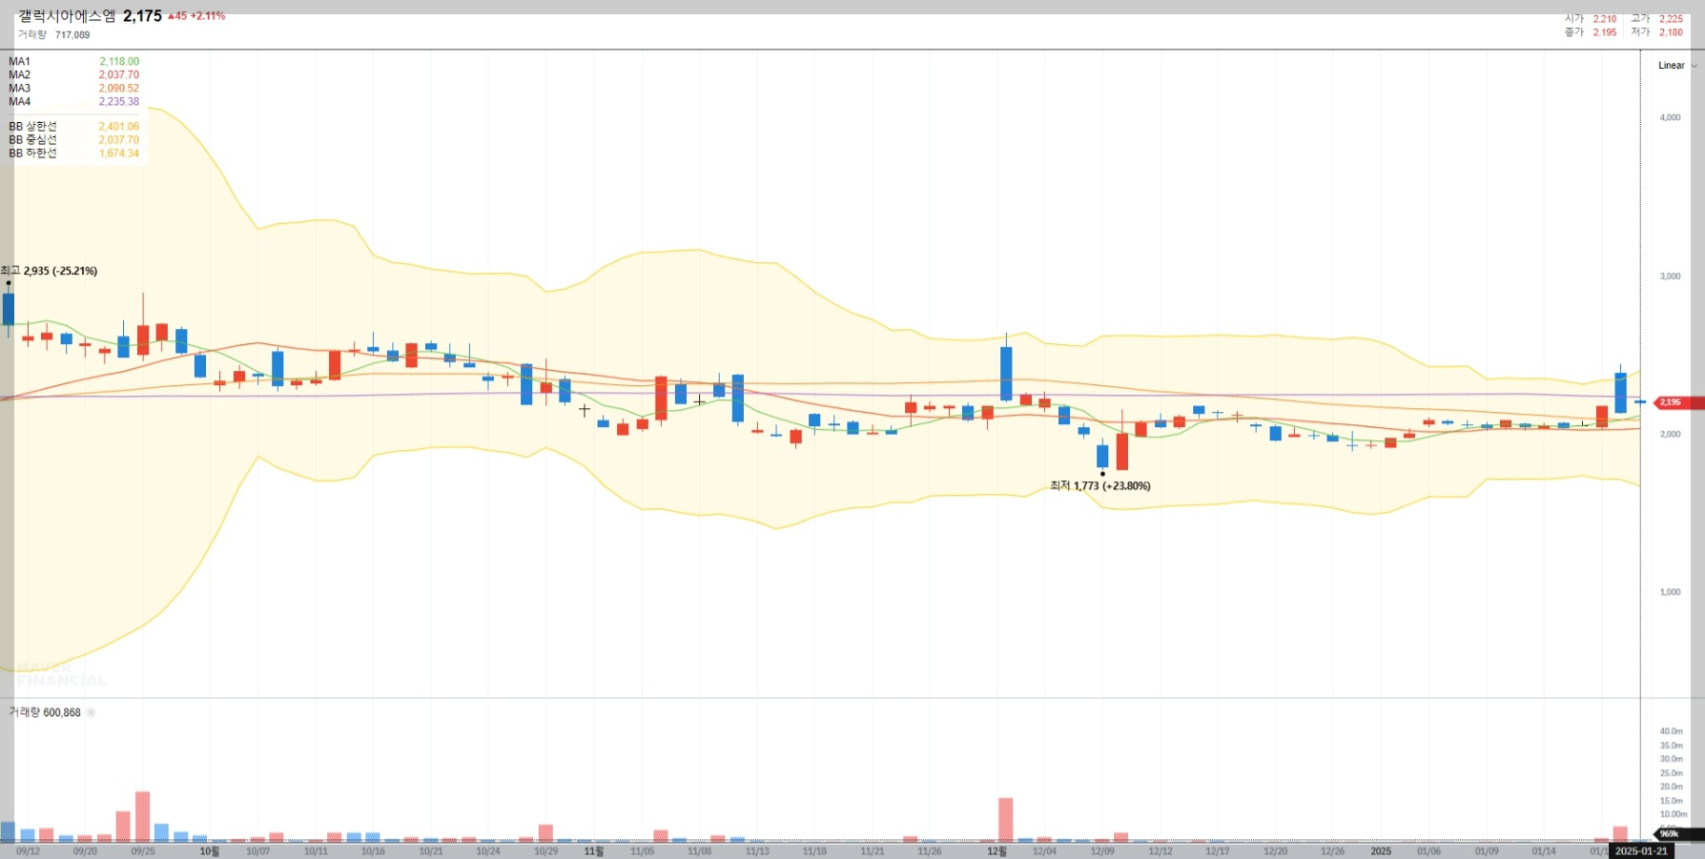The image size is (1705, 859).
Task: Click the +2.11% change value
Action: coord(208,16)
